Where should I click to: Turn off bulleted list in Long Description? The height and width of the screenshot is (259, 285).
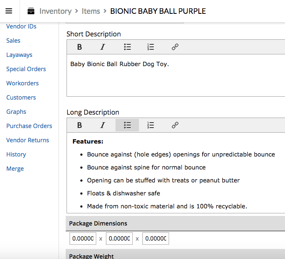pyautogui.click(x=127, y=125)
